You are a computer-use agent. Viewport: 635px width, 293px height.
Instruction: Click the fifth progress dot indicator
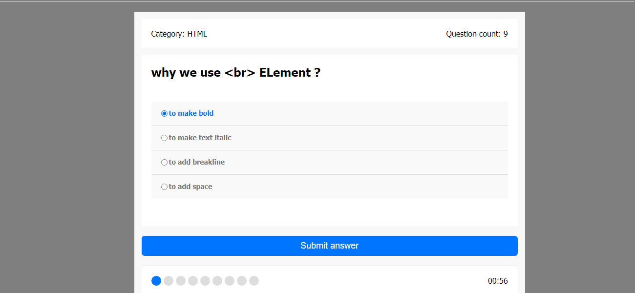[x=205, y=281]
